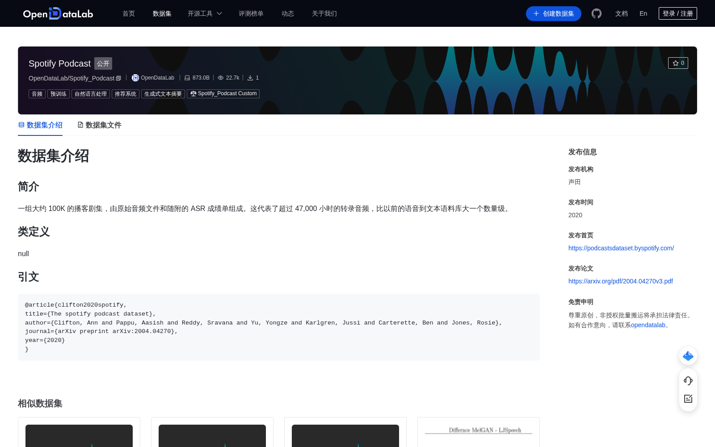
Task: Click the 公开 visibility badge
Action: tap(103, 63)
